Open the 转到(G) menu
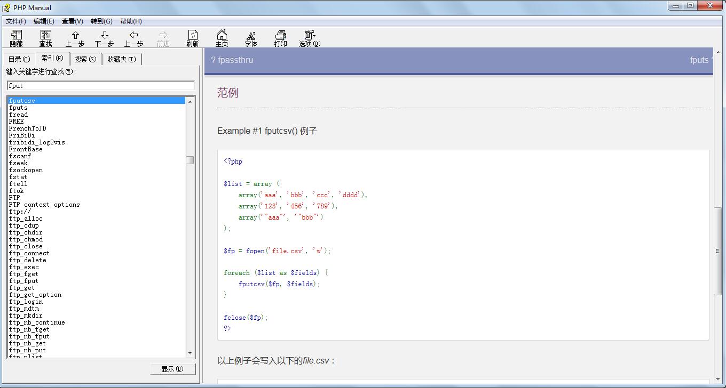 click(x=101, y=21)
